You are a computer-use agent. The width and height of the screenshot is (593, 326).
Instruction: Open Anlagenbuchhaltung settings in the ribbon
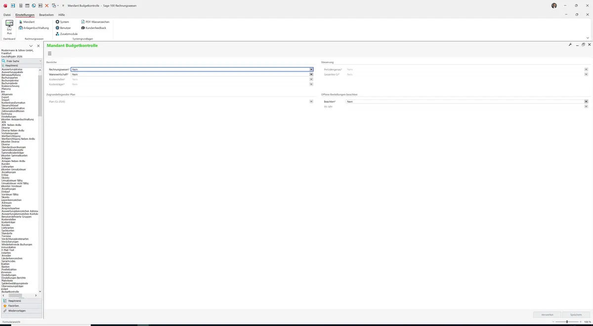click(33, 28)
